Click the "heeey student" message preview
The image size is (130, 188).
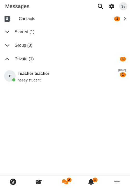click(x=29, y=80)
